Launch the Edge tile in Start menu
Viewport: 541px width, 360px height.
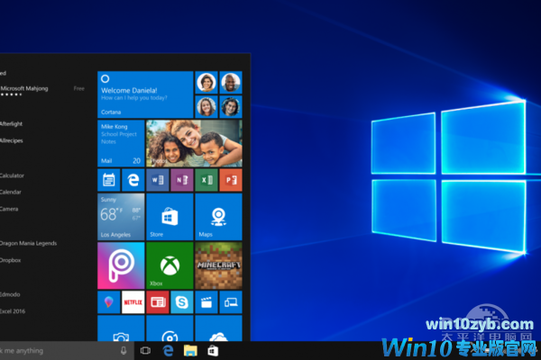pyautogui.click(x=133, y=180)
